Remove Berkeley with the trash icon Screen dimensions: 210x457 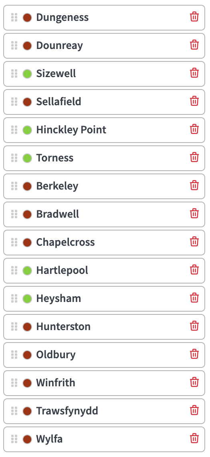[x=194, y=186]
